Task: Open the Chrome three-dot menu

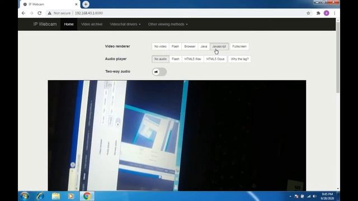Action: pyautogui.click(x=335, y=13)
